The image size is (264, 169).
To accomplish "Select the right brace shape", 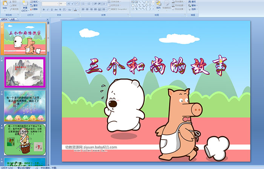I will pos(150,9).
